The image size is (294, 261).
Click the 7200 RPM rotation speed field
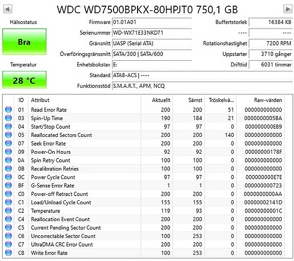270,43
